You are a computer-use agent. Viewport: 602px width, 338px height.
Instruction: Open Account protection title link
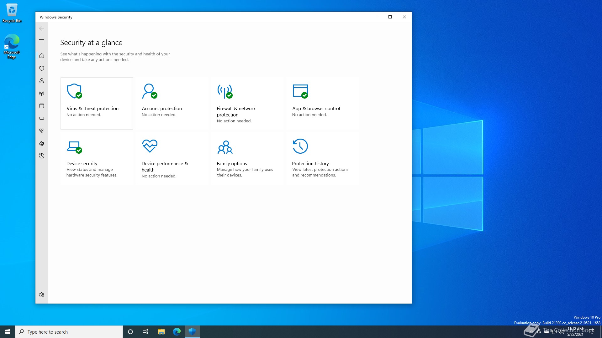[x=162, y=109]
